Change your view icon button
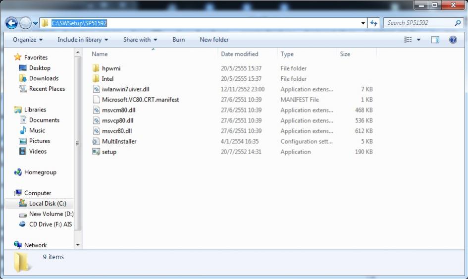The image size is (468, 279). (408, 40)
